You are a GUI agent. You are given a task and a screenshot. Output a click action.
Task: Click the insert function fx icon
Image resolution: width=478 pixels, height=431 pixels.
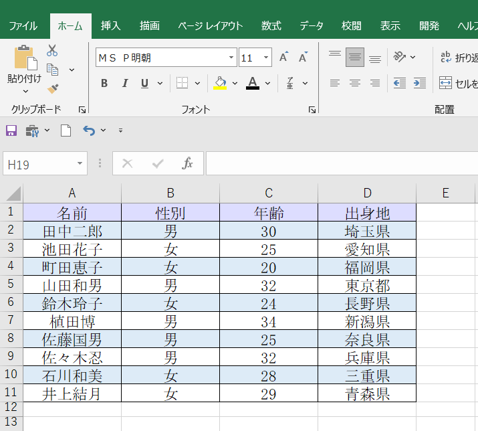(x=187, y=163)
